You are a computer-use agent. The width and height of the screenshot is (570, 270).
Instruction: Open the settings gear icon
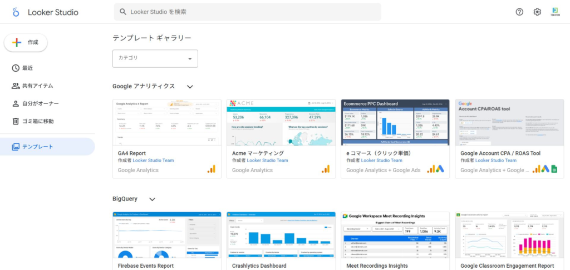coord(537,12)
